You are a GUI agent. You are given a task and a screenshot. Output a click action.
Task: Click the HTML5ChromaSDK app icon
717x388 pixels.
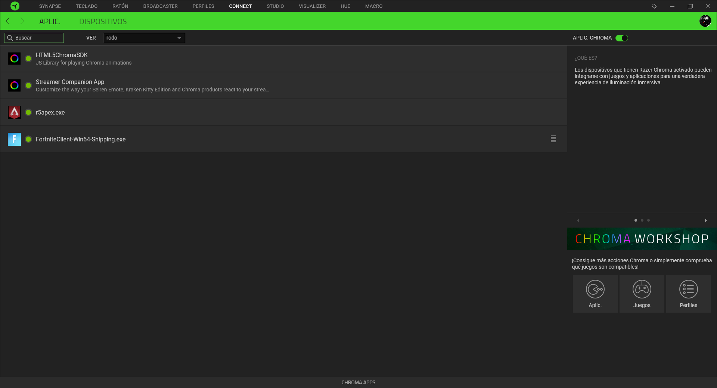(x=14, y=59)
